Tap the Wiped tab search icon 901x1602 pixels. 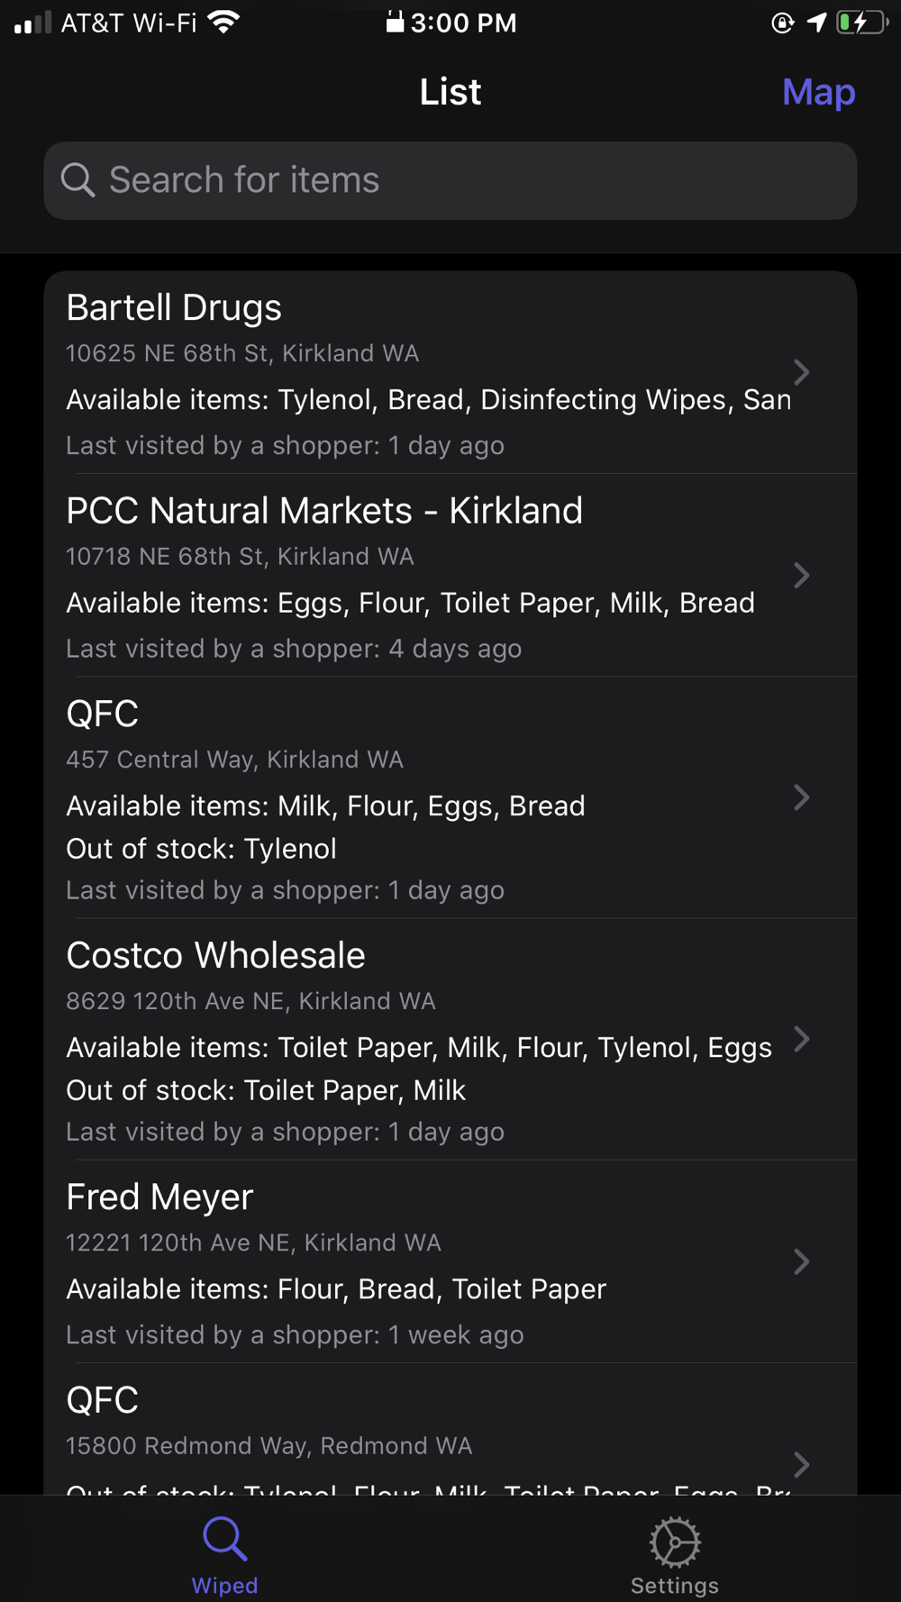224,1538
